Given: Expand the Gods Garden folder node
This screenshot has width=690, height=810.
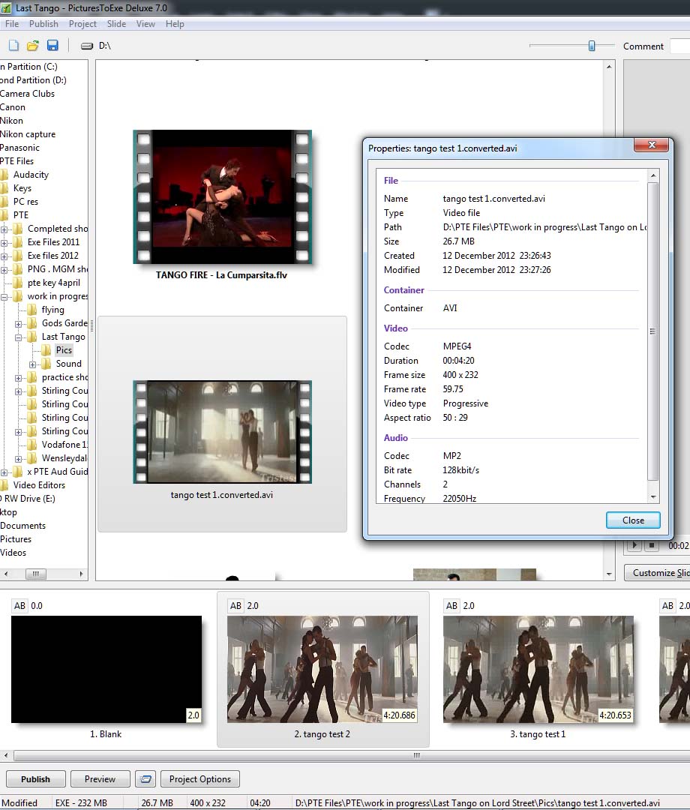Looking at the screenshot, I should 18,324.
